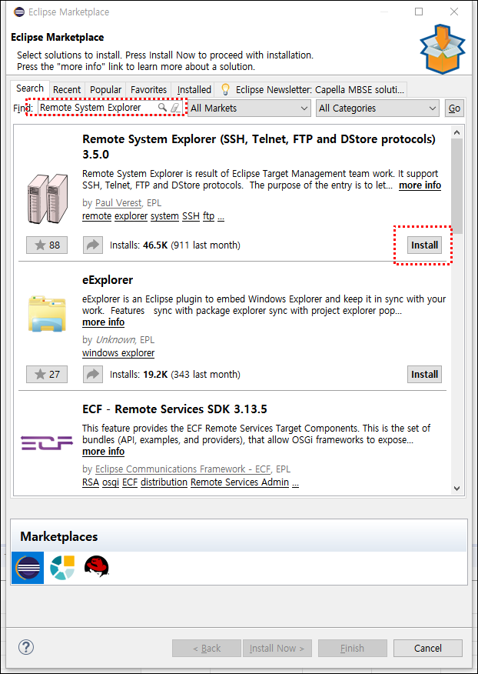Click 'ECF - Remote Services SDK 3.13.5' title

click(x=174, y=409)
